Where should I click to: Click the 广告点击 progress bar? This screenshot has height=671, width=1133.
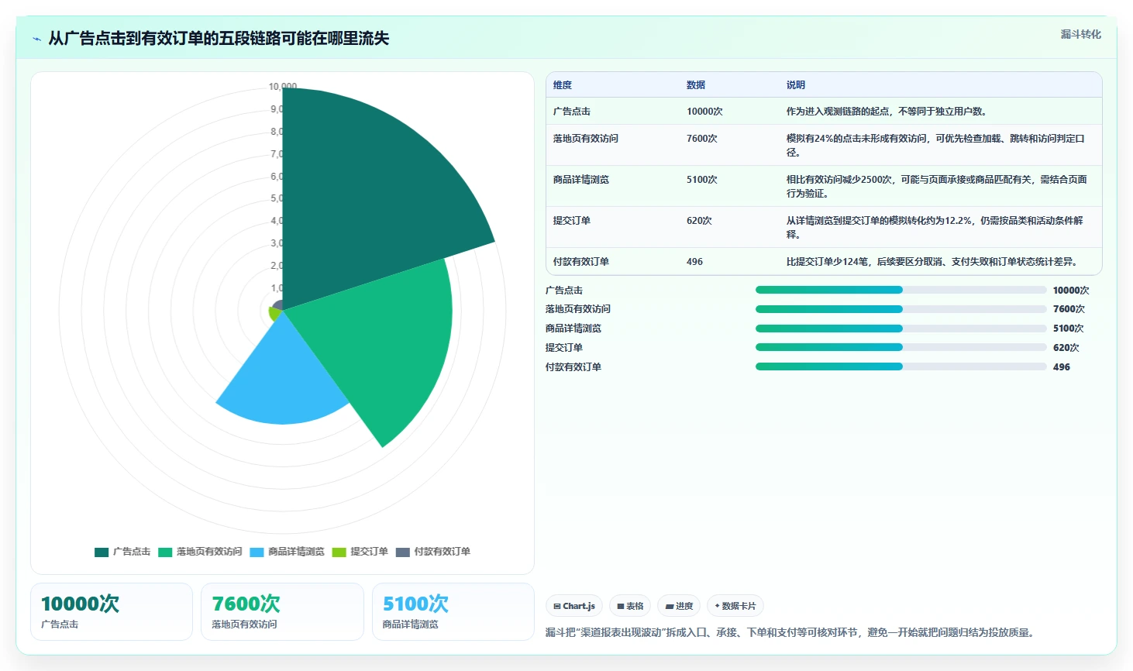(901, 290)
